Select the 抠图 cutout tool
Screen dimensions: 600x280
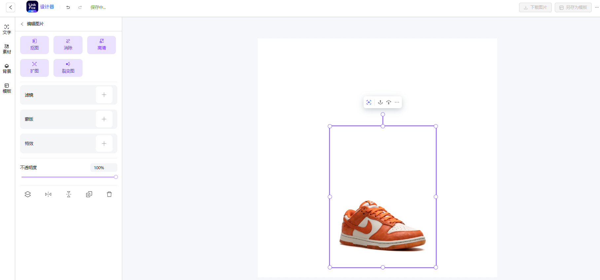[x=34, y=45]
